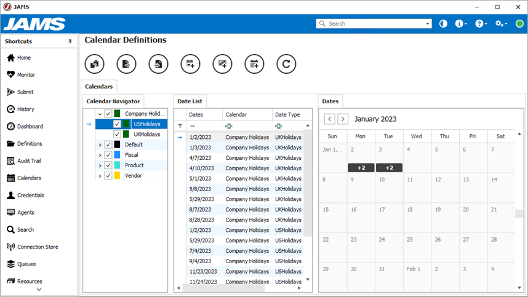
Task: Switch to the Calendars tab
Action: (98, 87)
